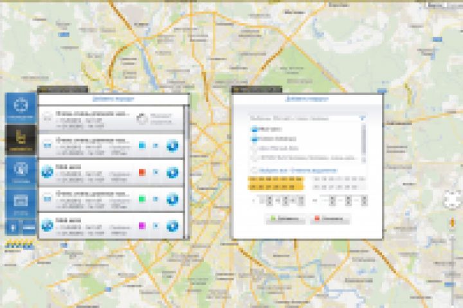Click the dark title tab above the route list
Image resolution: width=463 pixels, height=308 pixels.
[x=62, y=89]
